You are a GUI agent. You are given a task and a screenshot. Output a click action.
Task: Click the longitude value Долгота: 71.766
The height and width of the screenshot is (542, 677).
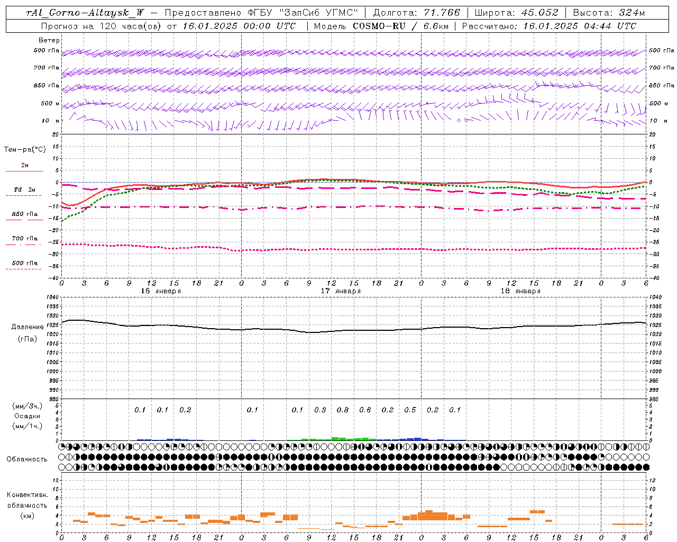pos(417,13)
